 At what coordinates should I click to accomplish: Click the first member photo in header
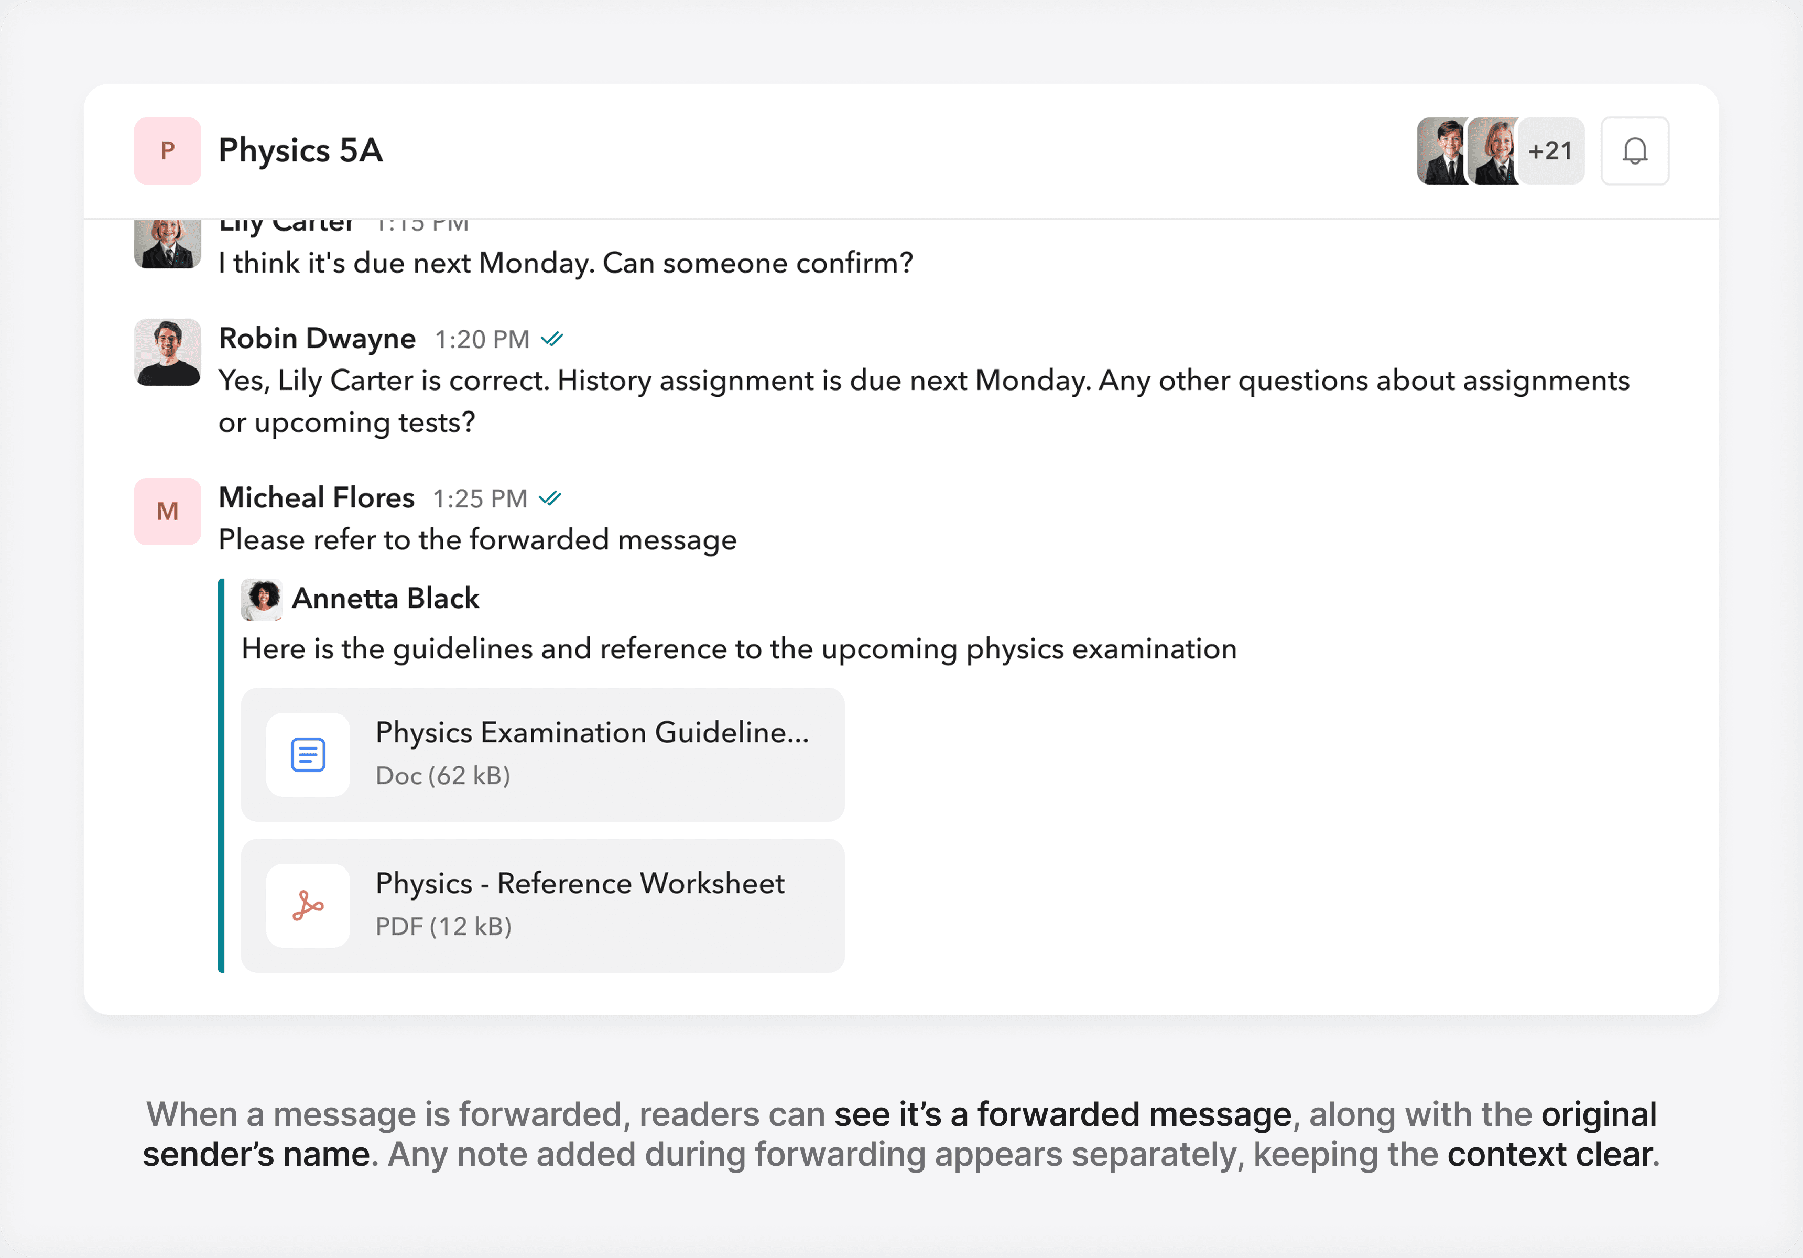(1441, 151)
